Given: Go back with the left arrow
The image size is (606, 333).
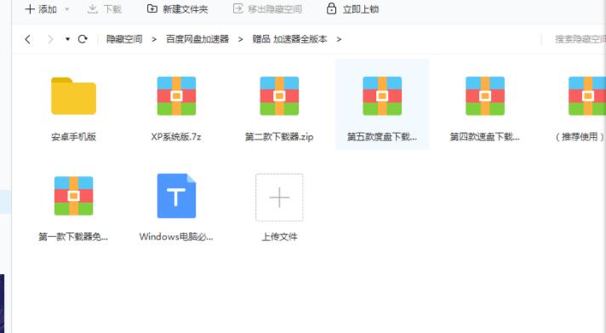Looking at the screenshot, I should [27, 39].
